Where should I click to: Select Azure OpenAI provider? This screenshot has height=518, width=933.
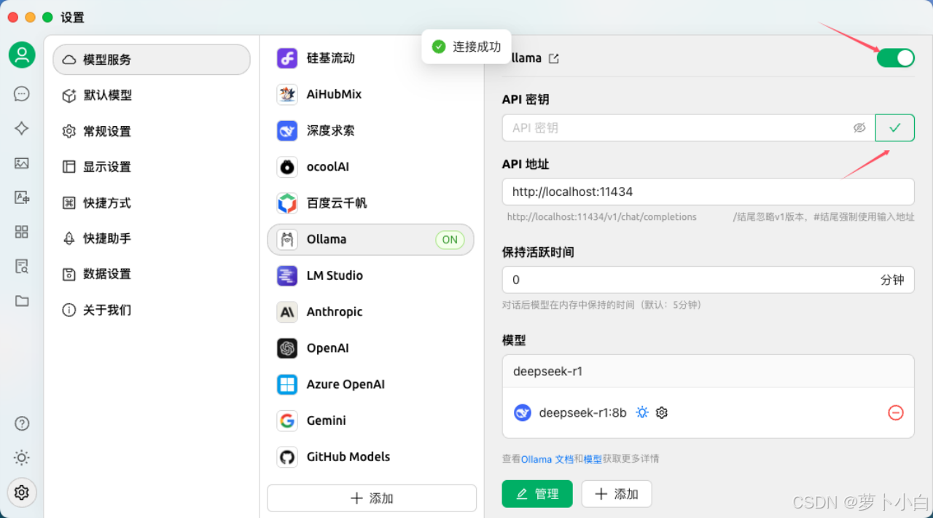[371, 385]
